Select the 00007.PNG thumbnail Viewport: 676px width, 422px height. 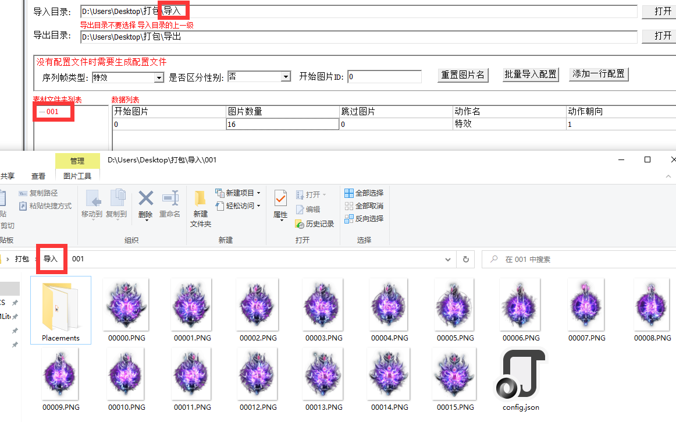587,310
